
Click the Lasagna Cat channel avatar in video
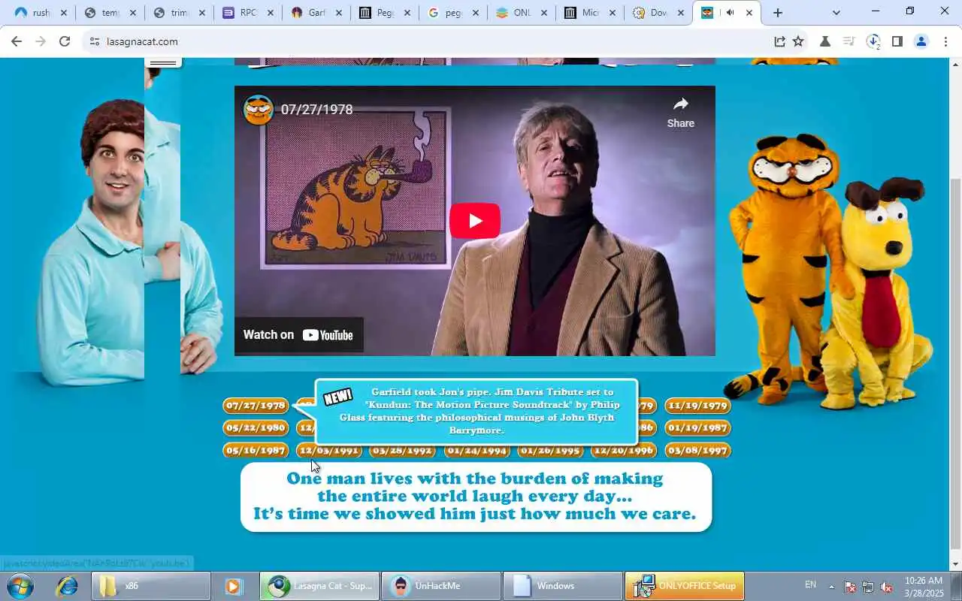[258, 110]
